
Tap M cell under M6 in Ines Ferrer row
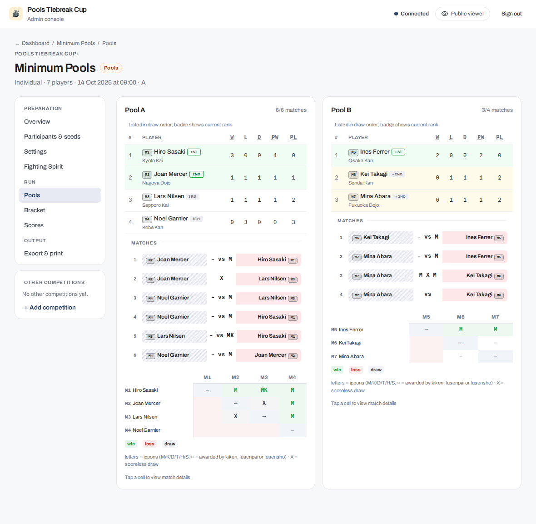pyautogui.click(x=461, y=329)
